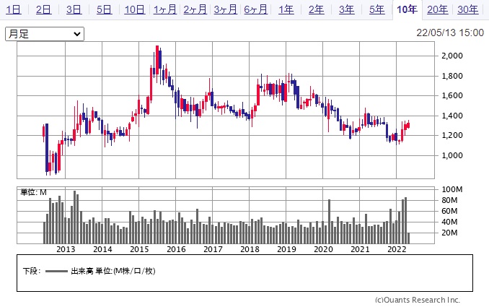Click the 60M volume axis label
The image size is (489, 307).
(450, 211)
